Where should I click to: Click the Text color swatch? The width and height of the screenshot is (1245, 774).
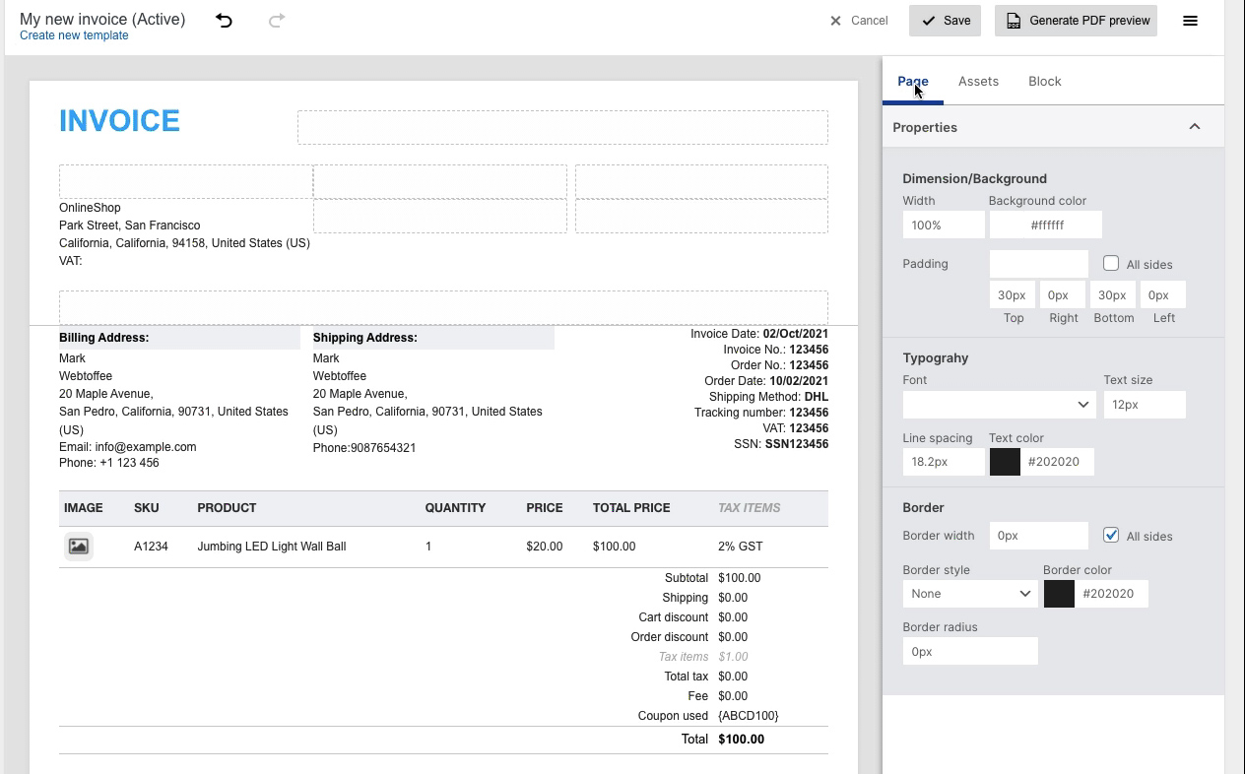point(1005,461)
